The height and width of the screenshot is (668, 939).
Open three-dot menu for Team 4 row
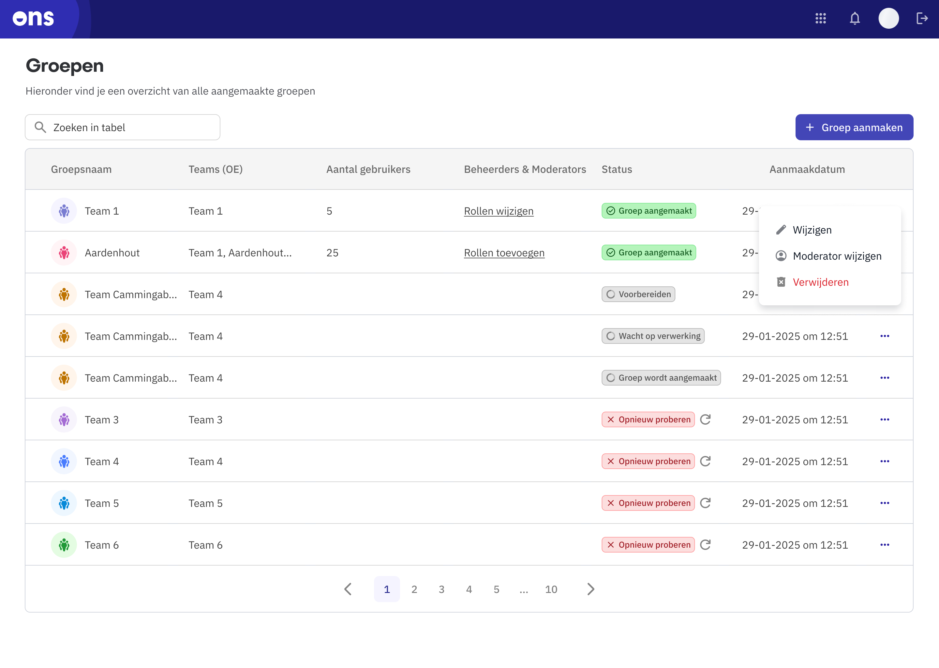[885, 461]
